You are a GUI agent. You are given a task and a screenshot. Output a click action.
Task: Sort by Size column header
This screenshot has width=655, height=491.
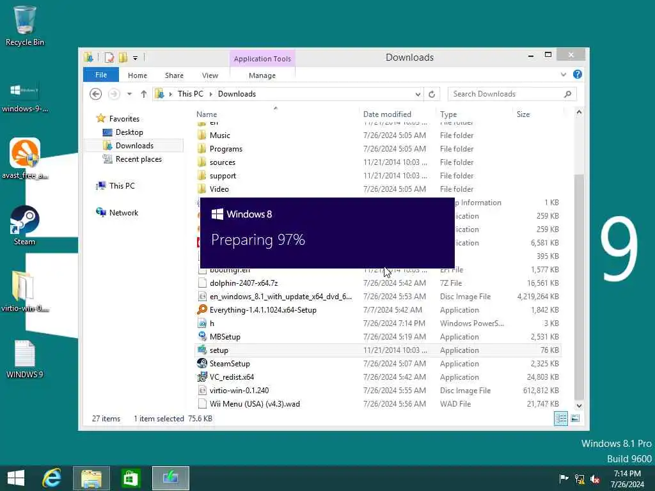pyautogui.click(x=523, y=114)
